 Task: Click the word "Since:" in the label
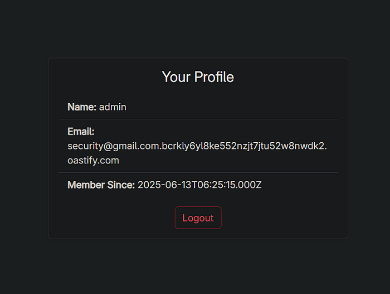coord(121,185)
